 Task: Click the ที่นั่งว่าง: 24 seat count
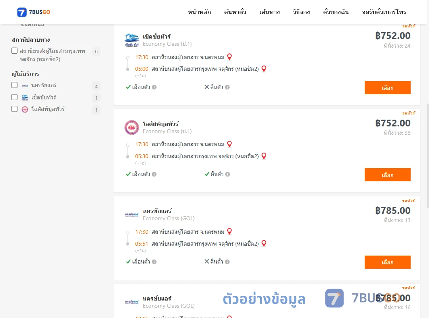pyautogui.click(x=397, y=46)
